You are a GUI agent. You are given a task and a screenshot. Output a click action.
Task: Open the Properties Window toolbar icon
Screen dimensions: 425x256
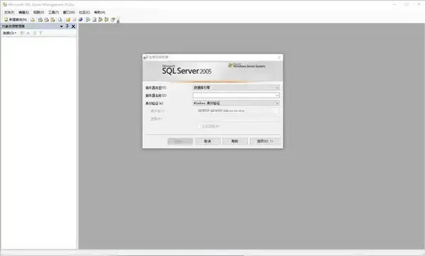click(113, 20)
